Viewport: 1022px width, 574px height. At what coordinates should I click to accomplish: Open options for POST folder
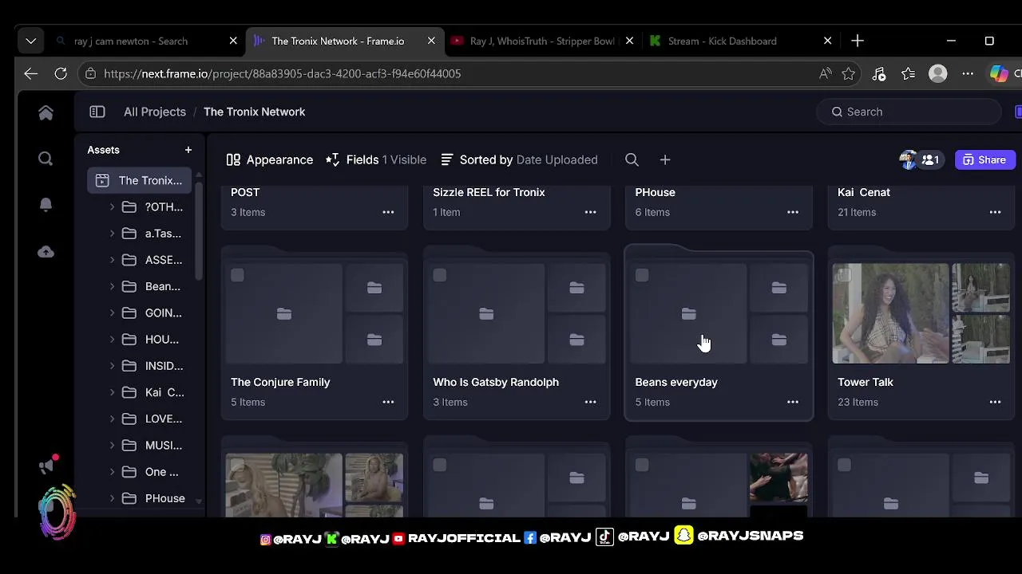tap(388, 212)
